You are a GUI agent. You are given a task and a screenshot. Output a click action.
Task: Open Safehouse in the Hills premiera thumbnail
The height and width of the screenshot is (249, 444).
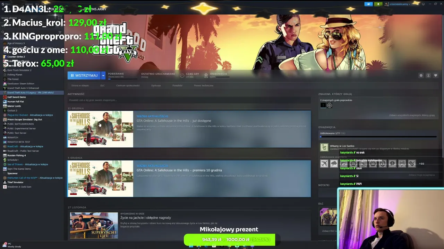click(100, 178)
